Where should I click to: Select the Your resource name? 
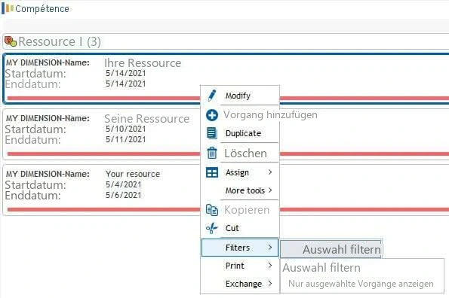(x=133, y=174)
